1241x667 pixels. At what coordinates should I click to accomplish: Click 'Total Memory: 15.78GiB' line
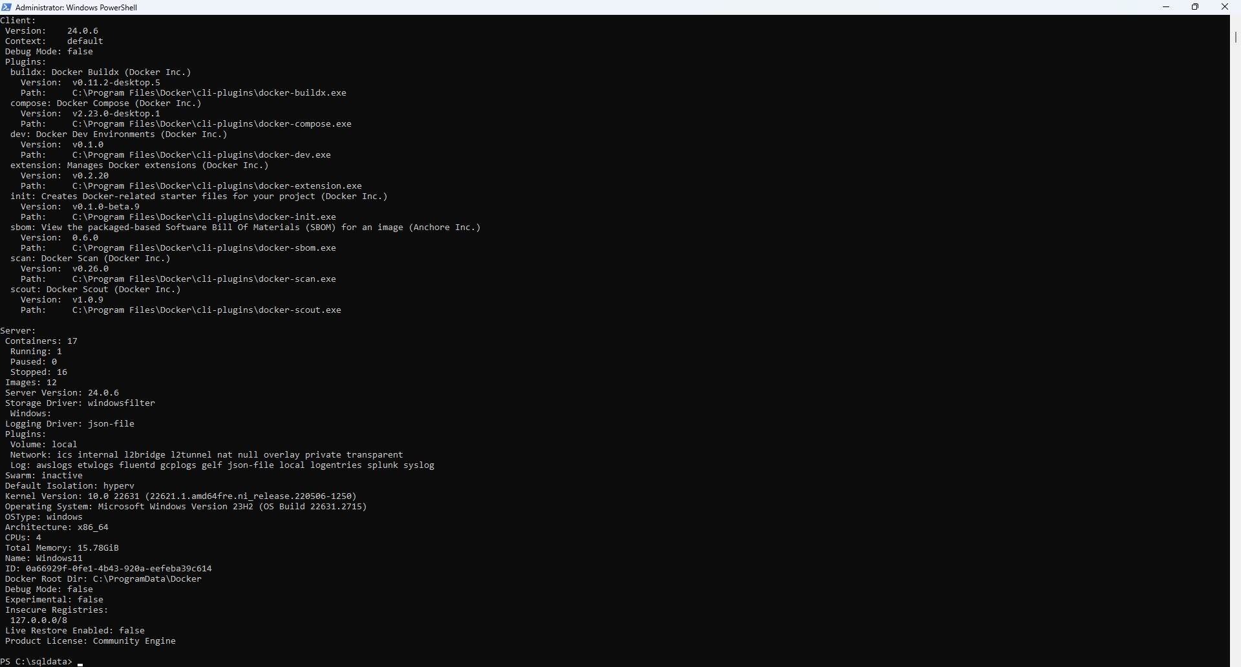62,548
